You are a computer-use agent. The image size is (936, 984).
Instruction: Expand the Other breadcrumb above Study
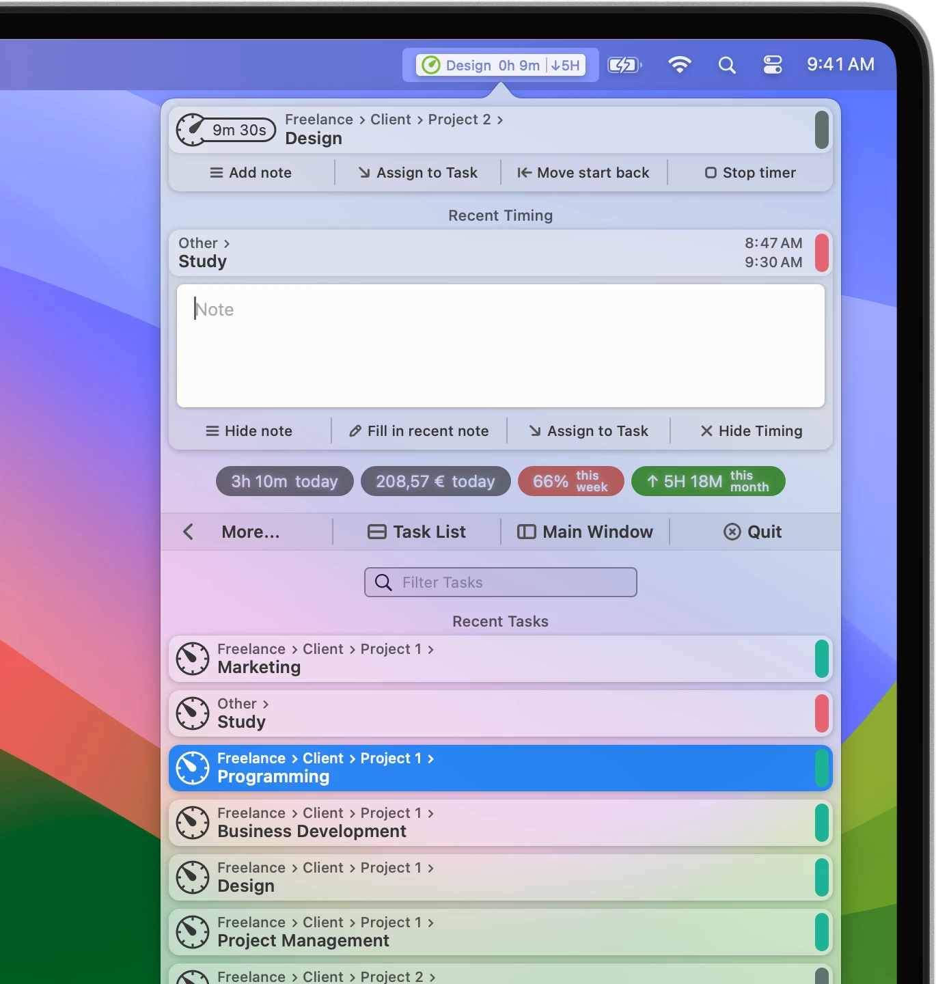tap(228, 243)
